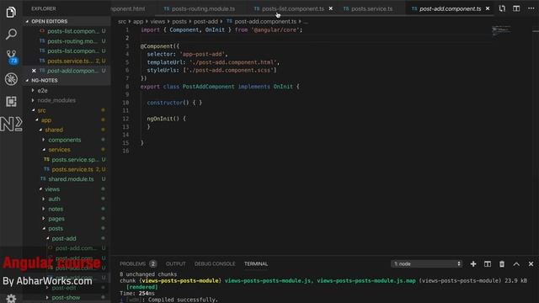Screen dimensions: 539x303
Task: Switch to posts-routing.module.ts tab
Action: pos(203,8)
